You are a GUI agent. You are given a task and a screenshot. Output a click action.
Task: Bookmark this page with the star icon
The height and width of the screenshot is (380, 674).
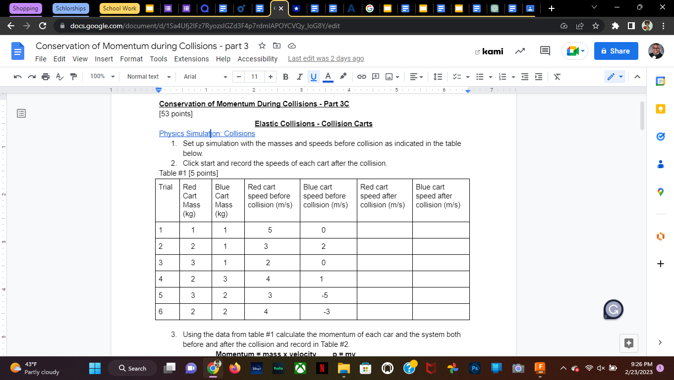tap(596, 26)
